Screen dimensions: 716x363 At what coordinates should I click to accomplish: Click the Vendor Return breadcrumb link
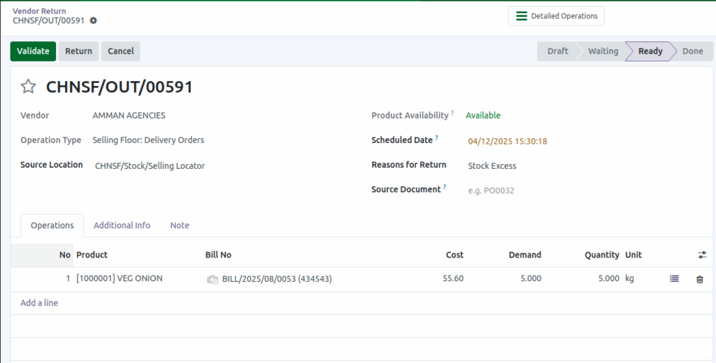(39, 11)
